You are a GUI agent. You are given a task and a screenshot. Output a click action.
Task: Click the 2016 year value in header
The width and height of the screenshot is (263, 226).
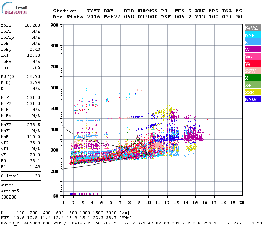pyautogui.click(x=94, y=17)
